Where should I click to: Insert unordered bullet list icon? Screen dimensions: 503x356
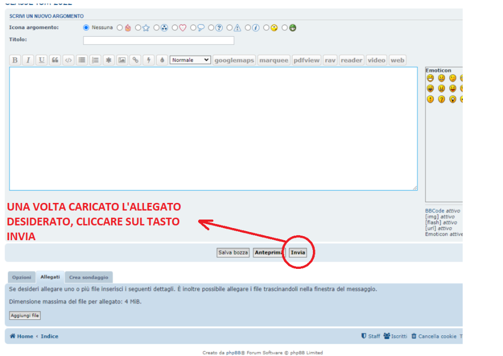coord(81,60)
